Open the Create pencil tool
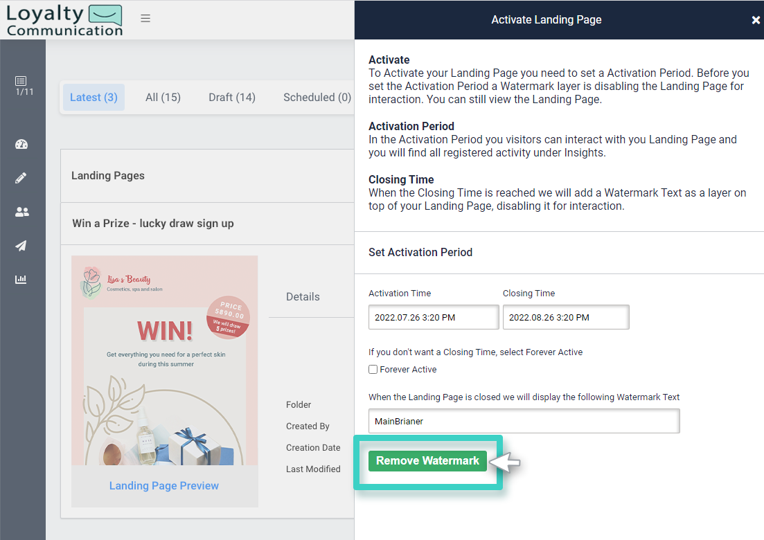 (21, 178)
